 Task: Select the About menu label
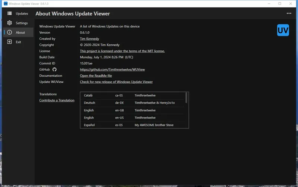[20, 32]
